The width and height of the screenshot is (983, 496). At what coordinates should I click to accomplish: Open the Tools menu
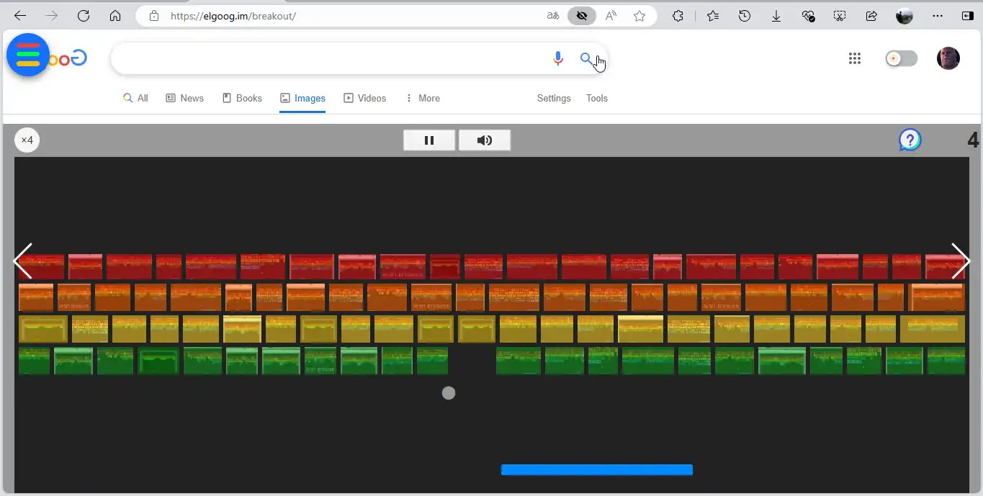[597, 99]
